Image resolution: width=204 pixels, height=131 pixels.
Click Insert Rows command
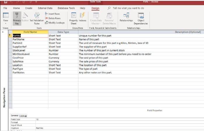point(52,14)
